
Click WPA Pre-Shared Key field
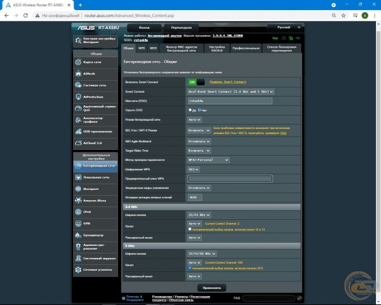(x=230, y=179)
